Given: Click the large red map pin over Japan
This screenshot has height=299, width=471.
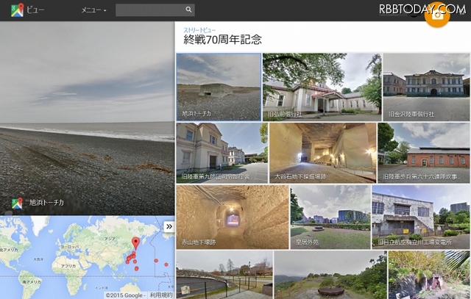Looking at the screenshot, I should pos(135,243).
